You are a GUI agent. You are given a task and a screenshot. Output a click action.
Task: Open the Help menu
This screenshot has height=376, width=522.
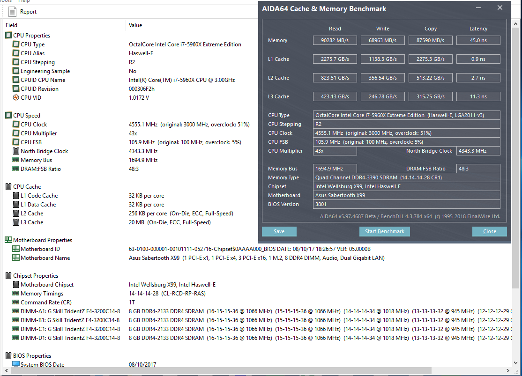pos(24,1)
